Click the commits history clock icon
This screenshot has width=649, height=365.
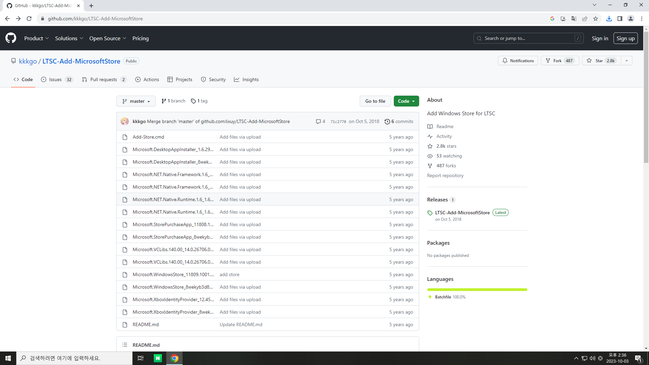pyautogui.click(x=387, y=121)
